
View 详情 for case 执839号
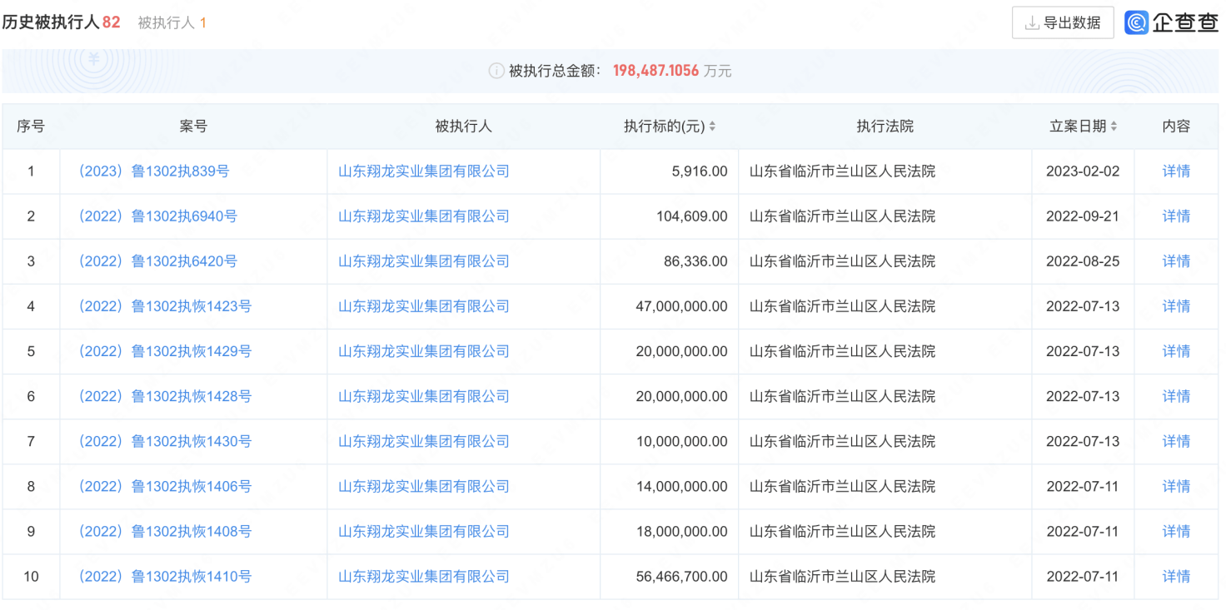pos(1176,171)
